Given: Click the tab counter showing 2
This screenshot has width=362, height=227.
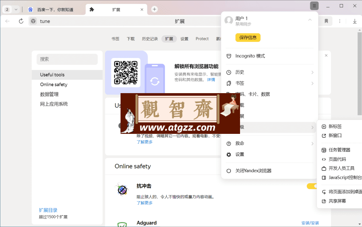Looking at the screenshot, I should [x=7, y=10].
